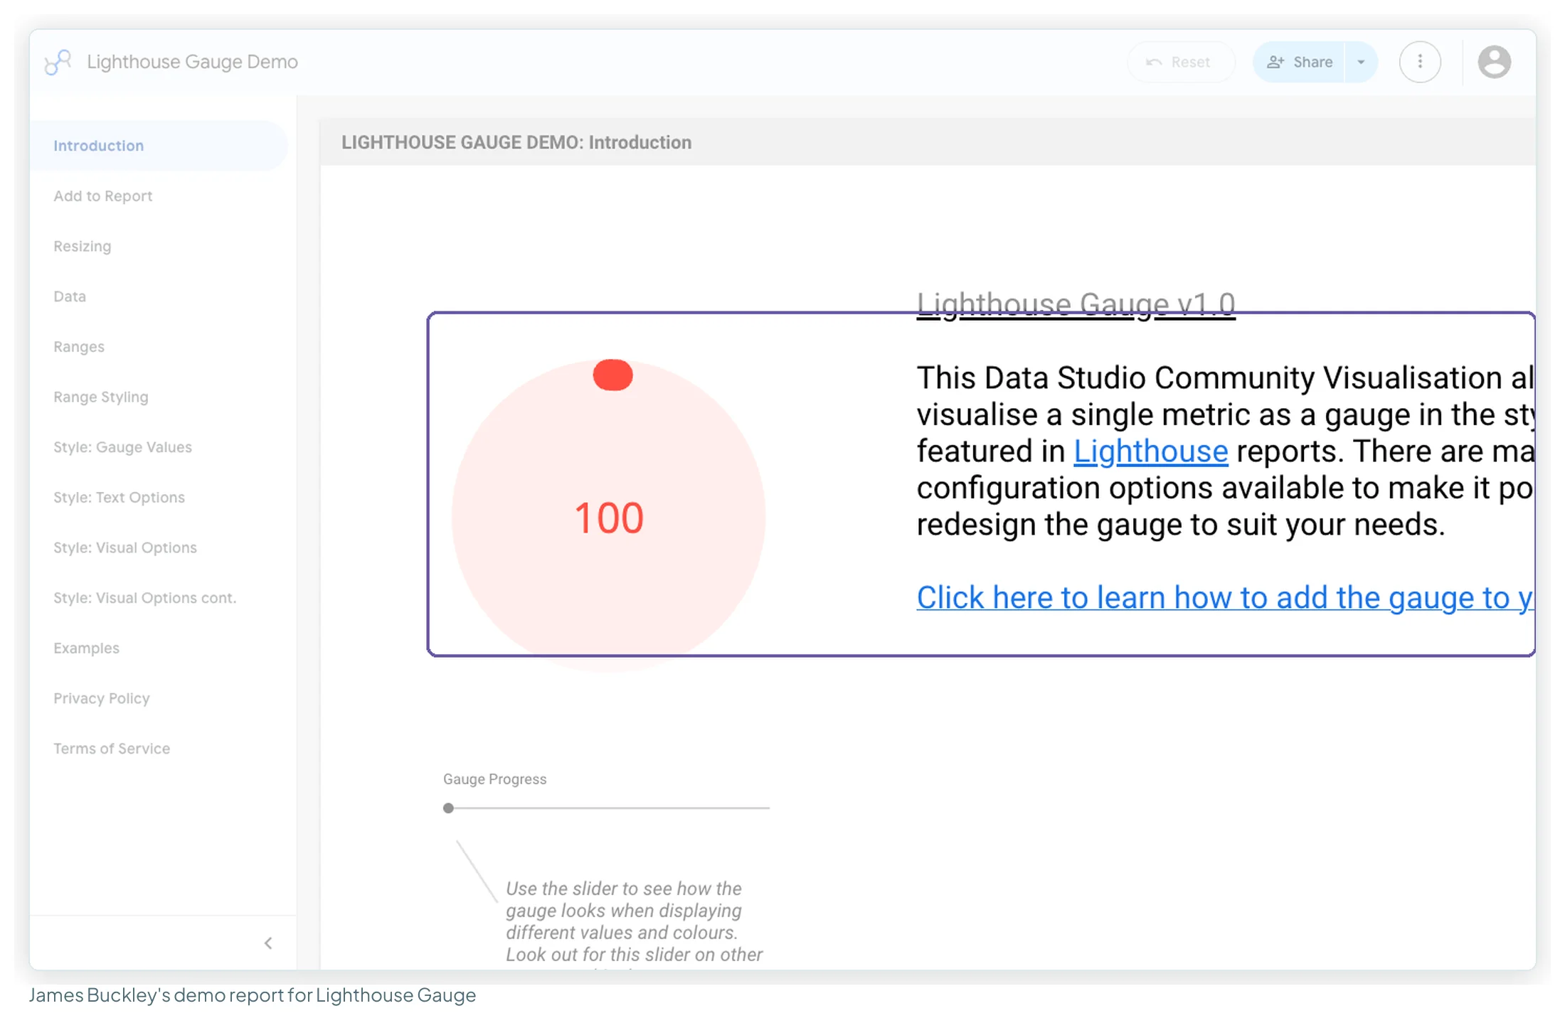The image size is (1565, 1023).
Task: Open the Introduction page
Action: (x=159, y=146)
